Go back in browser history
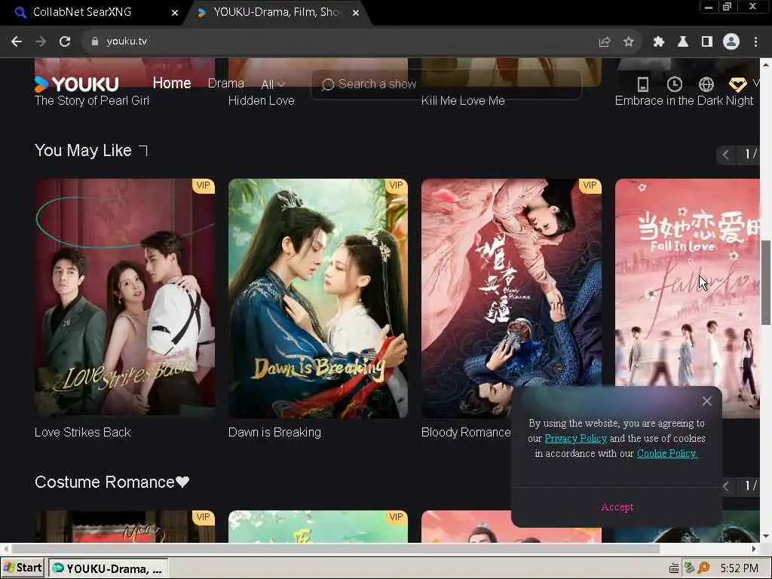The height and width of the screenshot is (579, 772). [x=17, y=41]
